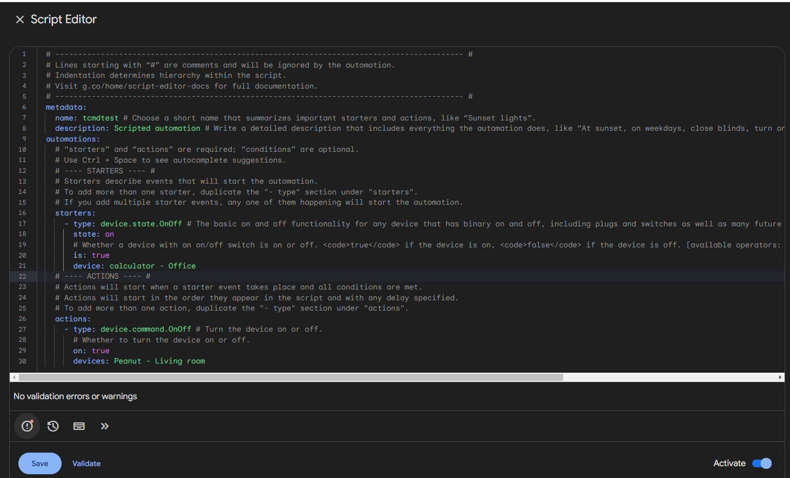Viewport: 790px width, 478px height.
Task: Place cursor on 'name: tcmdtest' value
Action: 101,118
